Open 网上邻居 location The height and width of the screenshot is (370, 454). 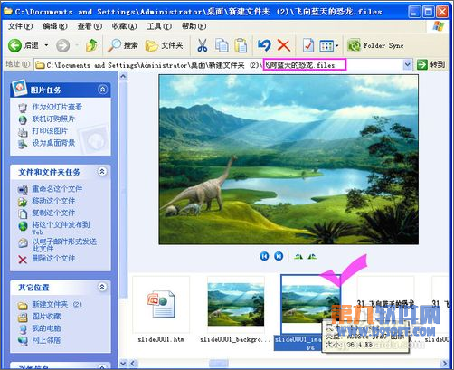point(46,340)
